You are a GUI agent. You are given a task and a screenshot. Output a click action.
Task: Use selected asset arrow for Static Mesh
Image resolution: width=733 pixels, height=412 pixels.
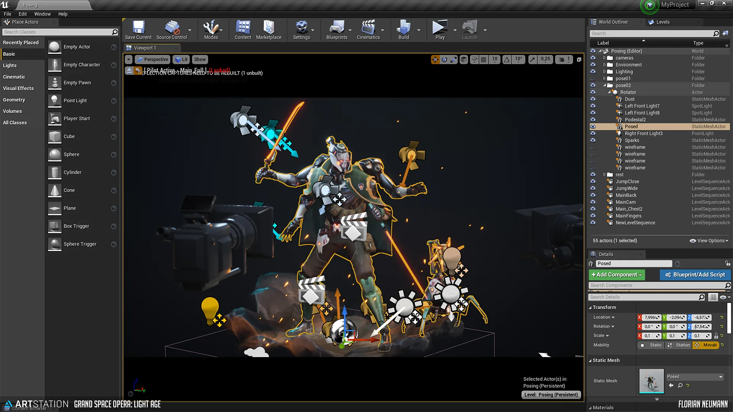coord(671,385)
